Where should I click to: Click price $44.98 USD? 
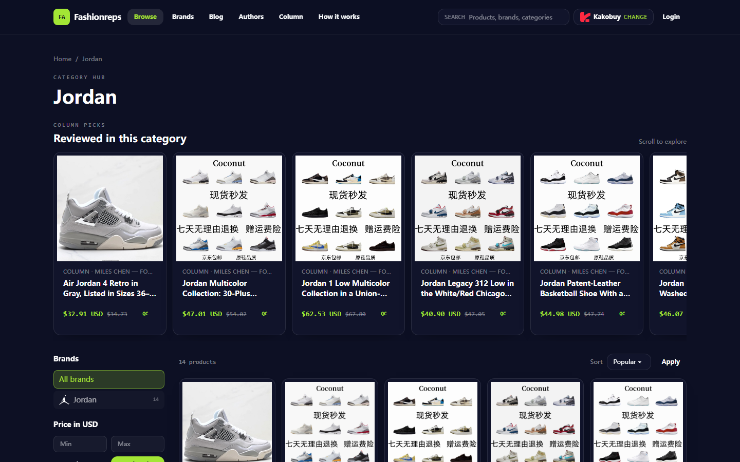[x=560, y=314]
